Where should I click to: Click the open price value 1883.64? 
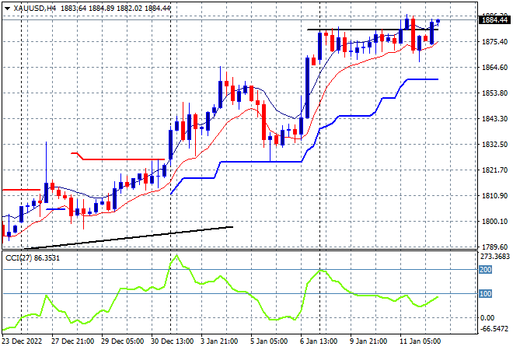pos(73,9)
